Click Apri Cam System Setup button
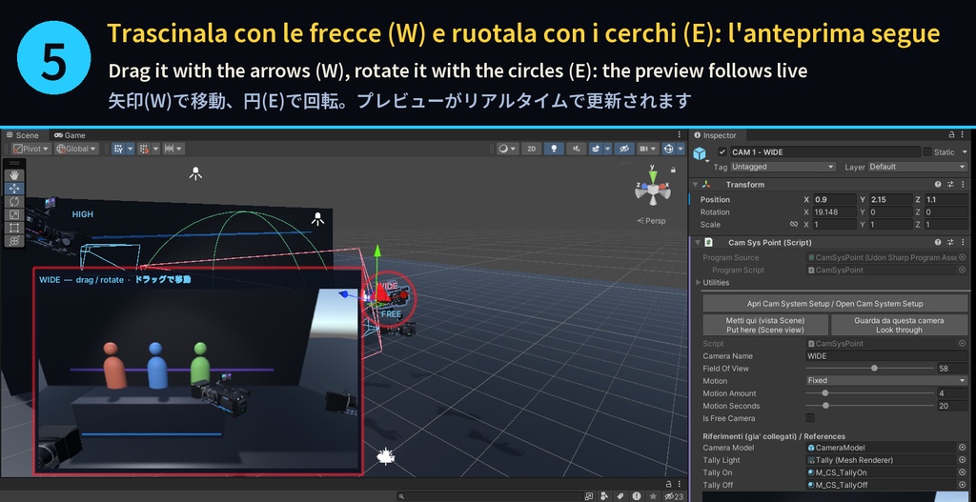Viewport: 976px width, 502px height. pos(835,304)
